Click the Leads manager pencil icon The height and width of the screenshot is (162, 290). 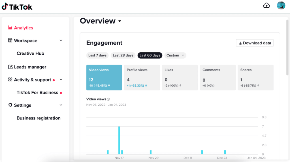(x=10, y=67)
